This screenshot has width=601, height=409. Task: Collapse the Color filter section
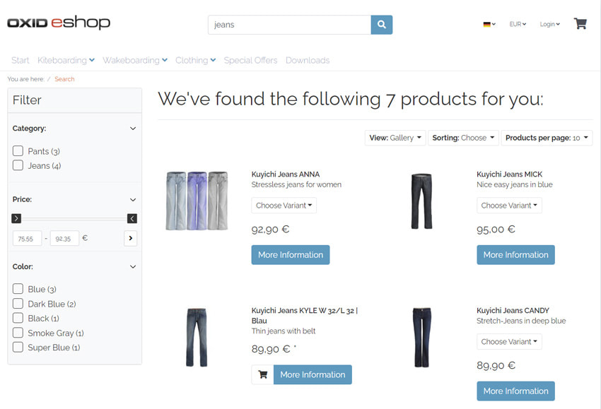132,266
